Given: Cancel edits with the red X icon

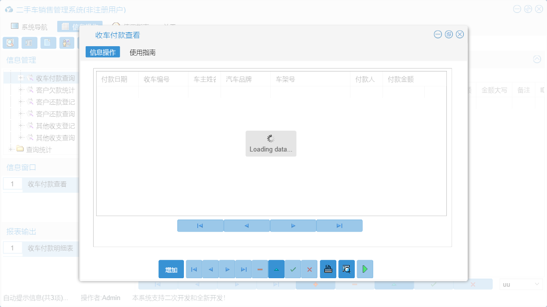Looking at the screenshot, I should click(309, 269).
